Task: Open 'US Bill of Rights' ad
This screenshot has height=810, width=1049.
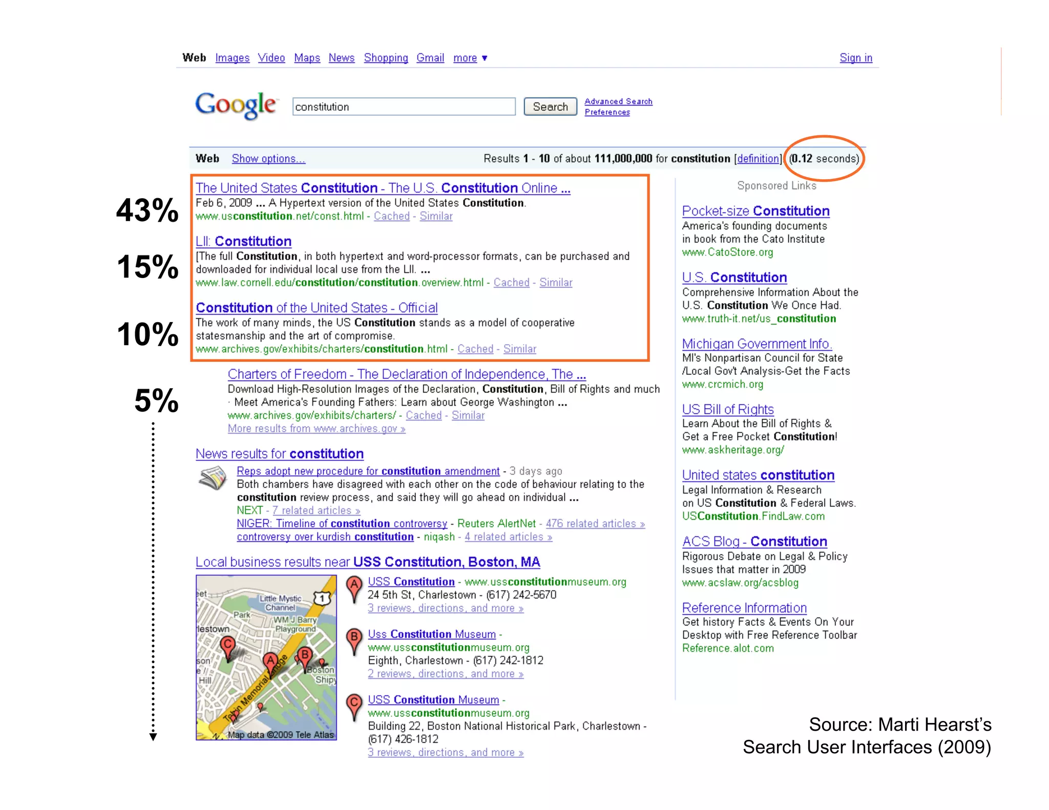Action: coord(728,410)
